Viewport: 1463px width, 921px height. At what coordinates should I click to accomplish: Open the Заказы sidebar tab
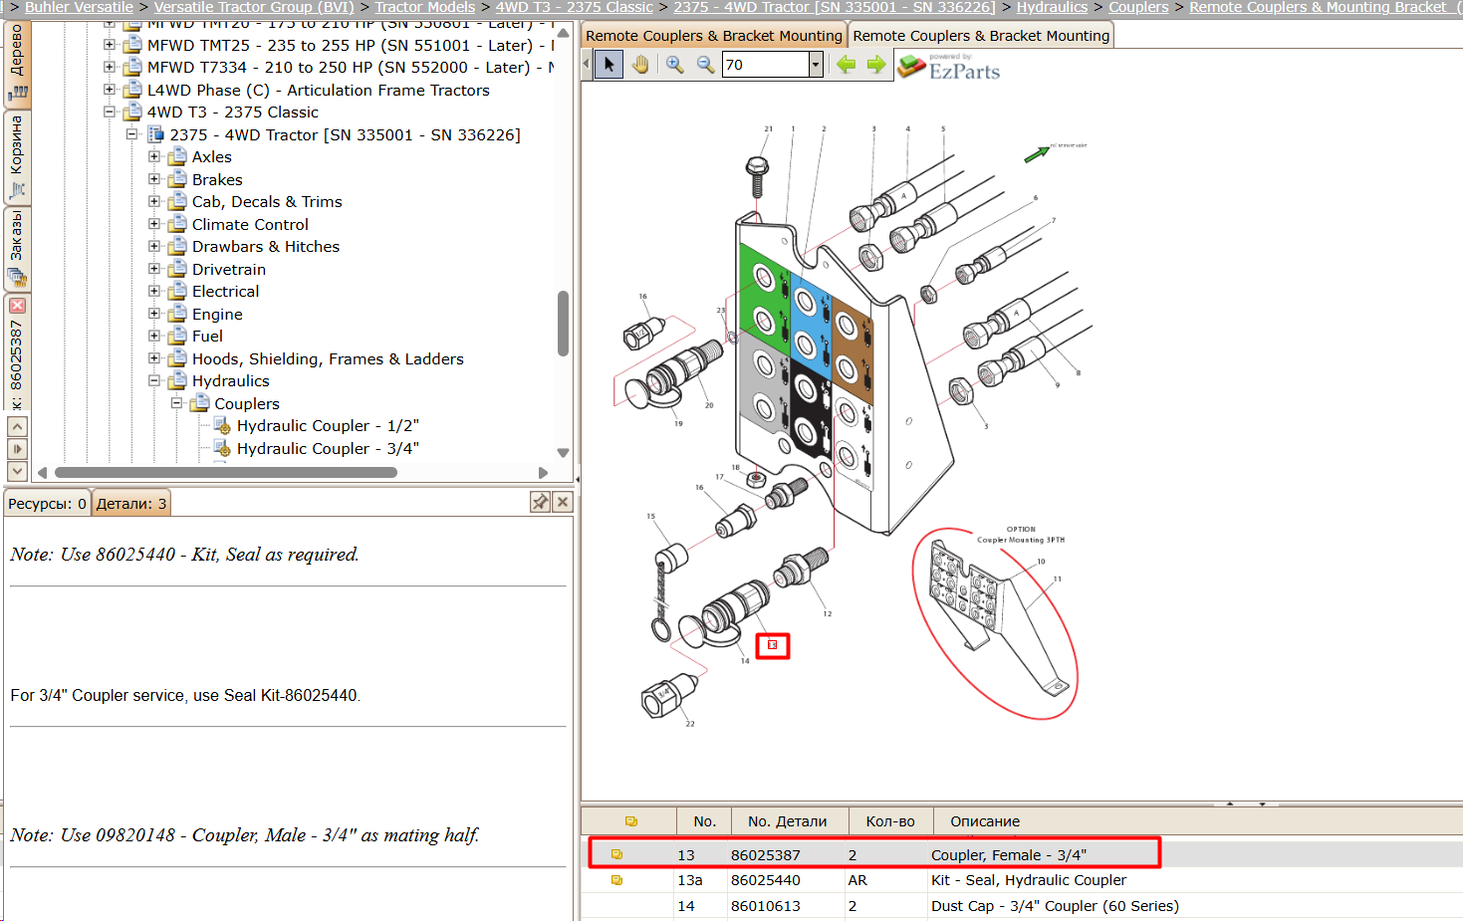tap(17, 248)
